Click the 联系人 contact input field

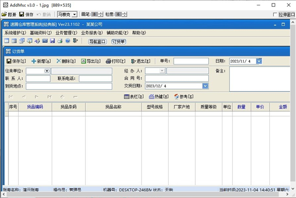click(x=38, y=78)
